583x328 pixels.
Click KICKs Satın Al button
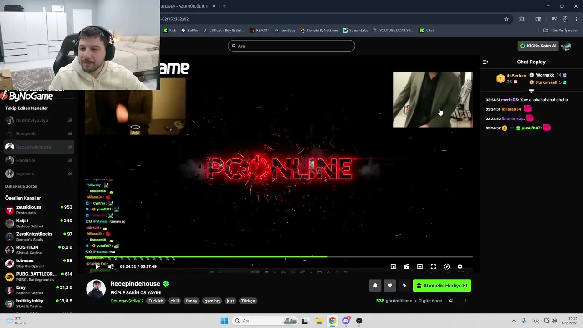pyautogui.click(x=538, y=46)
